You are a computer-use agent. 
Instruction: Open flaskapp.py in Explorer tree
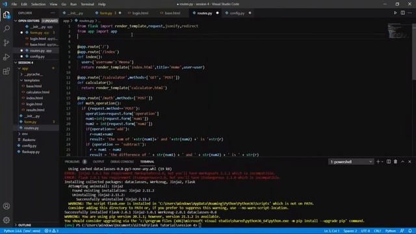coord(31,151)
